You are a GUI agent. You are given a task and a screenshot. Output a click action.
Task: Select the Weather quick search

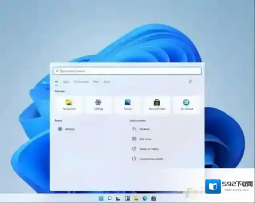click(144, 129)
